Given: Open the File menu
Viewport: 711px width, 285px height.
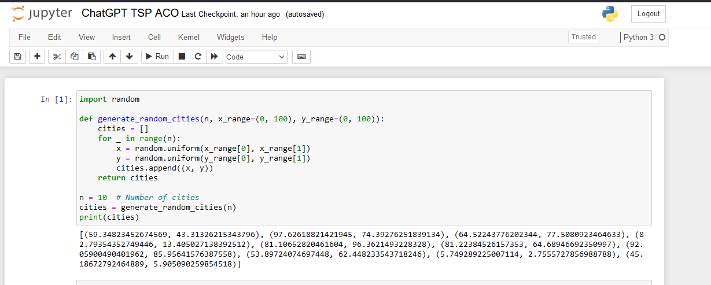Looking at the screenshot, I should pos(24,37).
